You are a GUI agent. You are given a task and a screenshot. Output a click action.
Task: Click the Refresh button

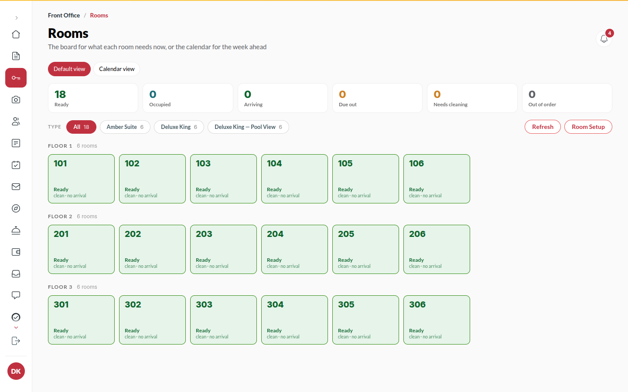pos(543,127)
